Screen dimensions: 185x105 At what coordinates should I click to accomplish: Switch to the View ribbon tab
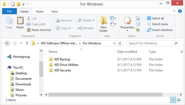click(x=54, y=12)
